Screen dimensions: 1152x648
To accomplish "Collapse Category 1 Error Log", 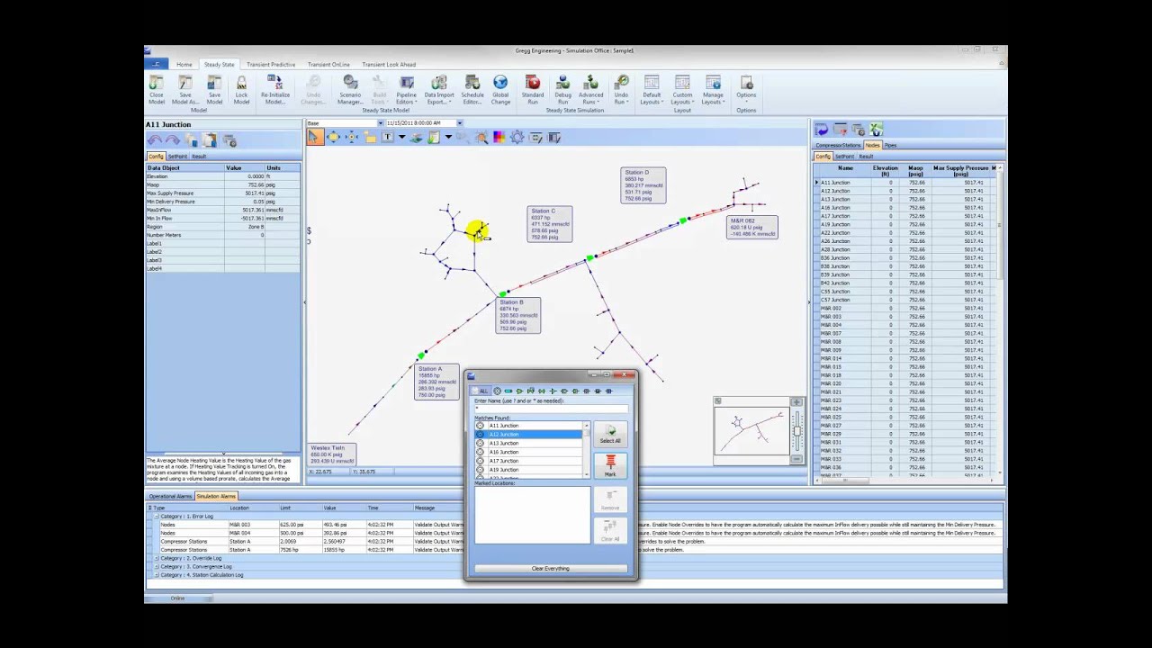I will pos(156,517).
